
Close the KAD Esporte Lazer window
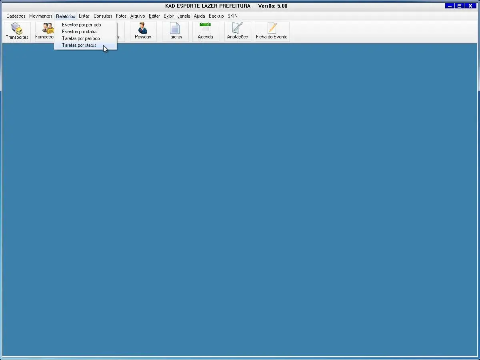tap(470, 6)
